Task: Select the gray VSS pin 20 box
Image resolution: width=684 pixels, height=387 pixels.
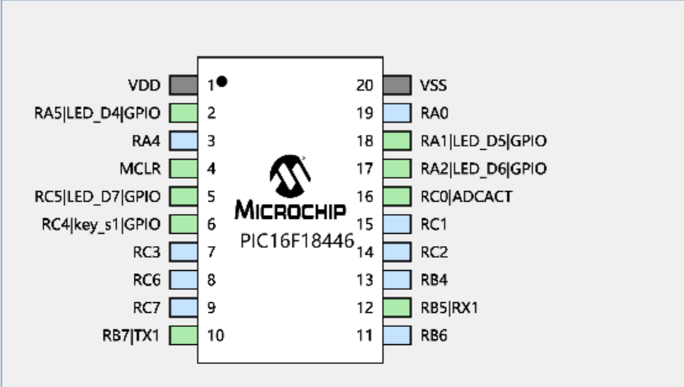Action: [398, 85]
